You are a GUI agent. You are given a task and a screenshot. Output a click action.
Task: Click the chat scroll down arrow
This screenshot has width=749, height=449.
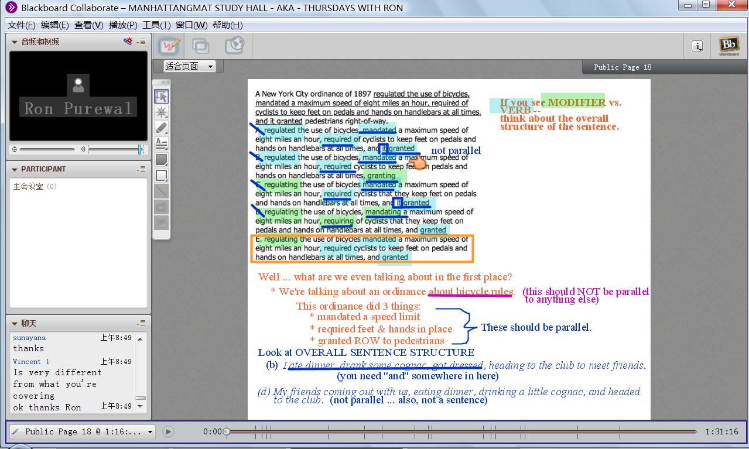[141, 407]
